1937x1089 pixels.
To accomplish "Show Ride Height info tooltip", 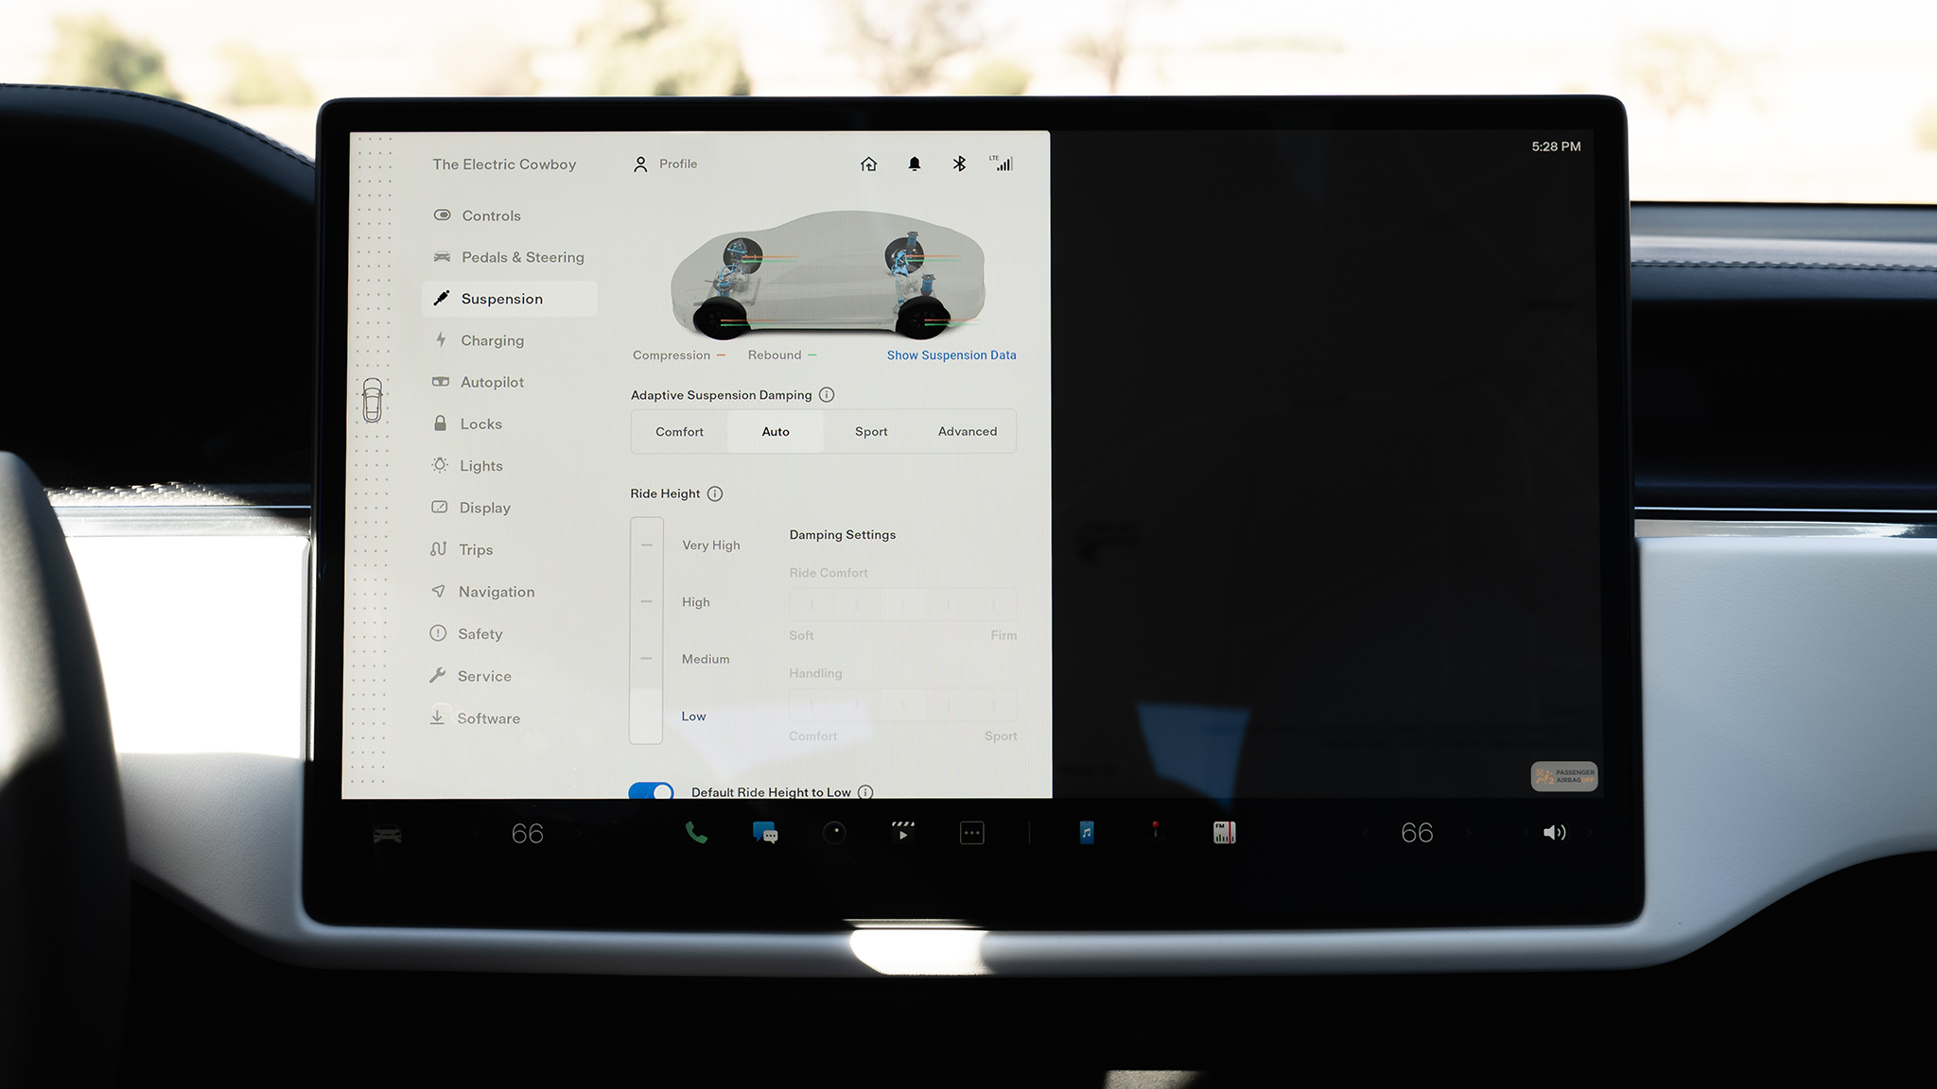I will 715,493.
